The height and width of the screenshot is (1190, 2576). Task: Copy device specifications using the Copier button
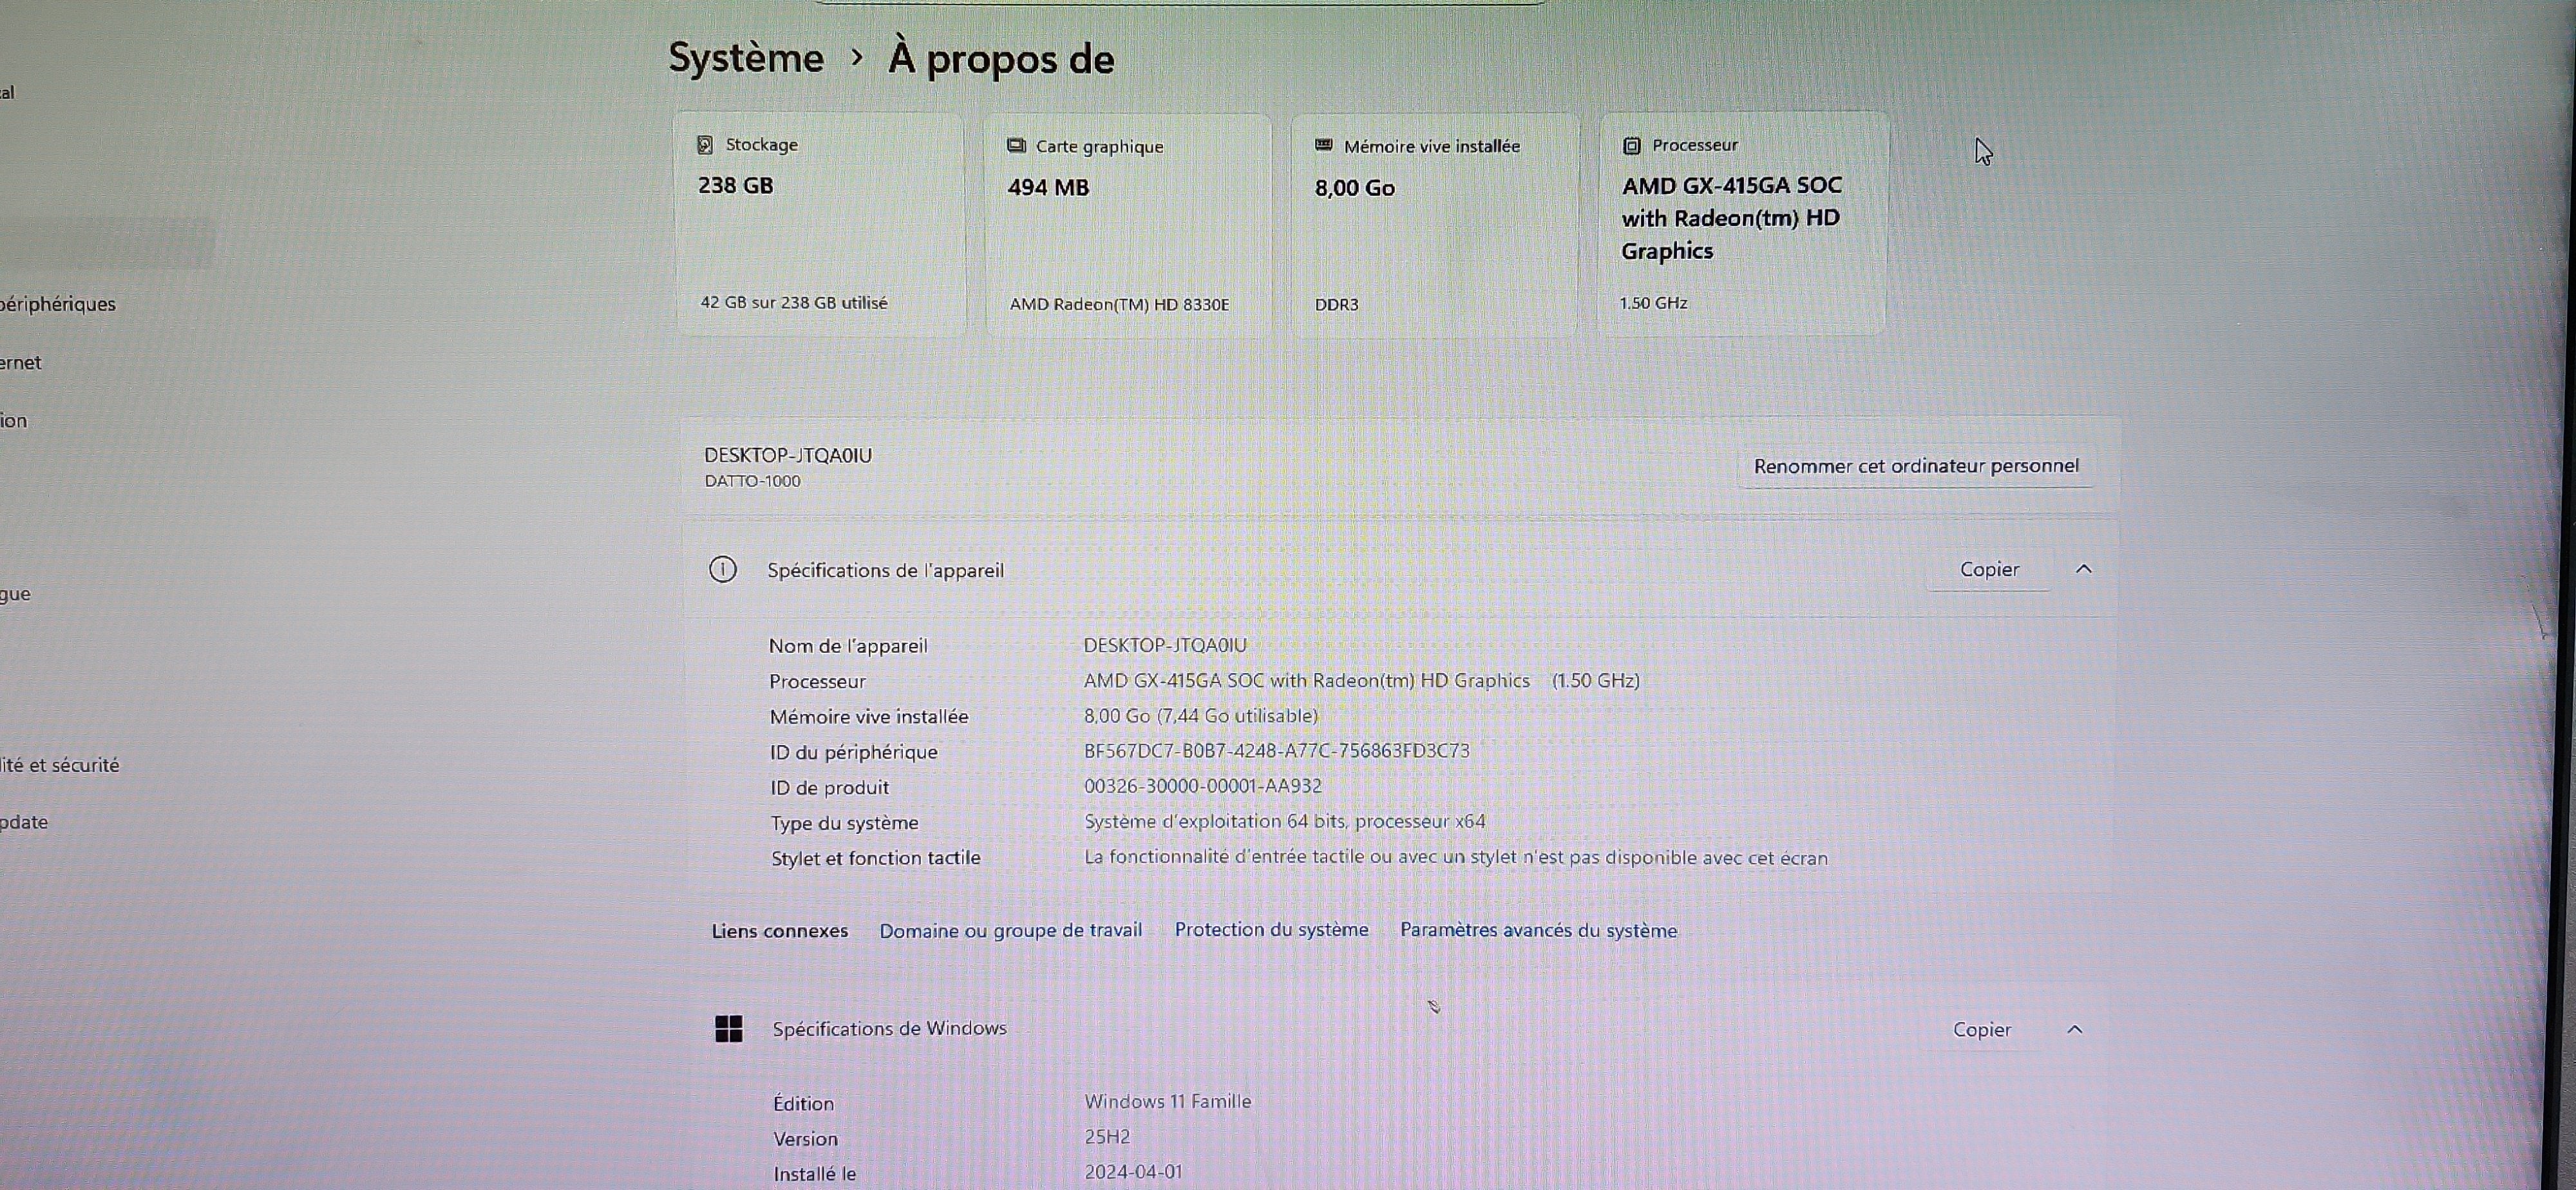[1989, 569]
